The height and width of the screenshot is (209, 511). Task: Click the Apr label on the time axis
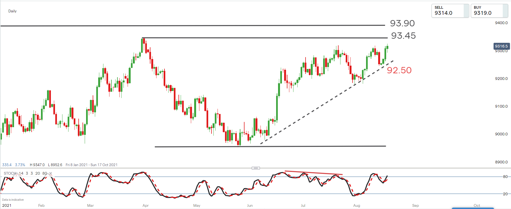pos(145,205)
